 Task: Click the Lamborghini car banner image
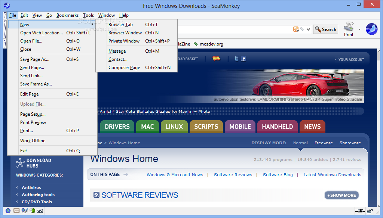pyautogui.click(x=288, y=86)
